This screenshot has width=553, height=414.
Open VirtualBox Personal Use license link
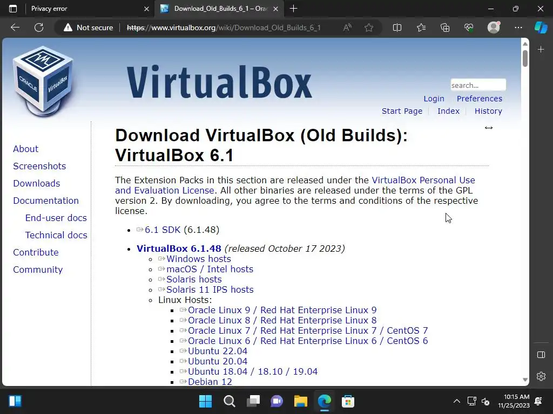click(423, 180)
